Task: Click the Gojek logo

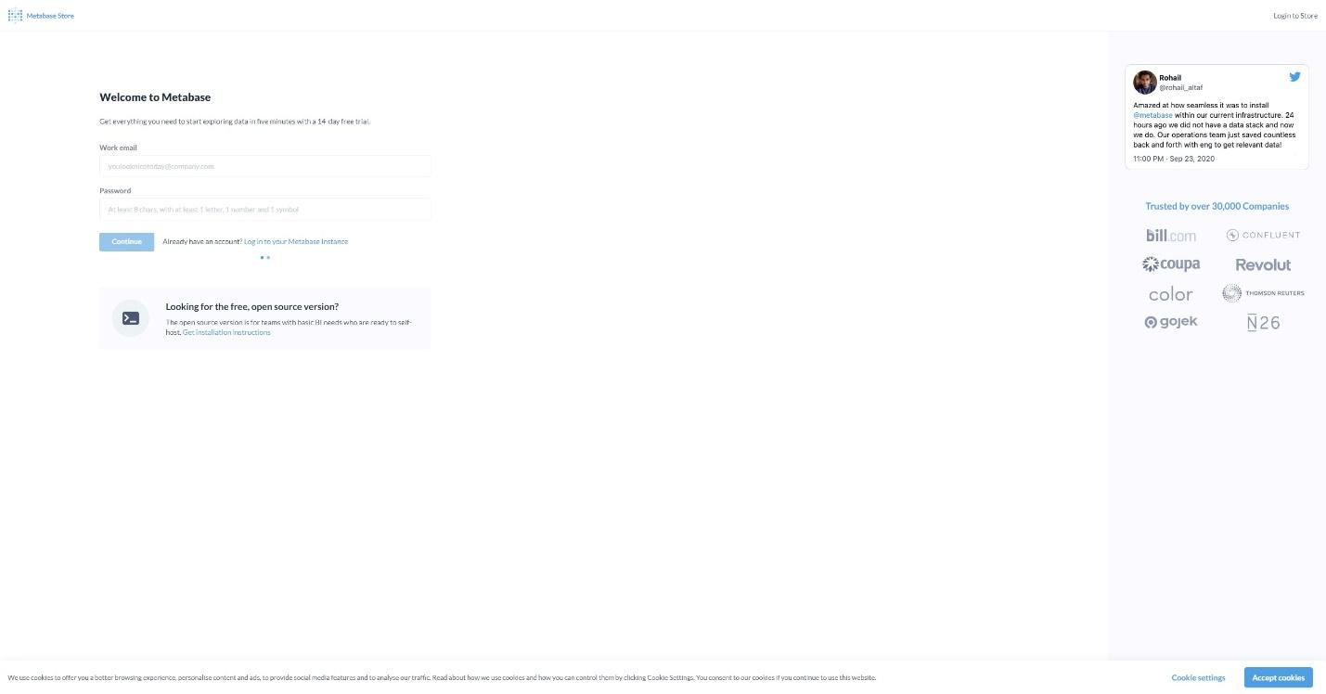Action: tap(1171, 322)
